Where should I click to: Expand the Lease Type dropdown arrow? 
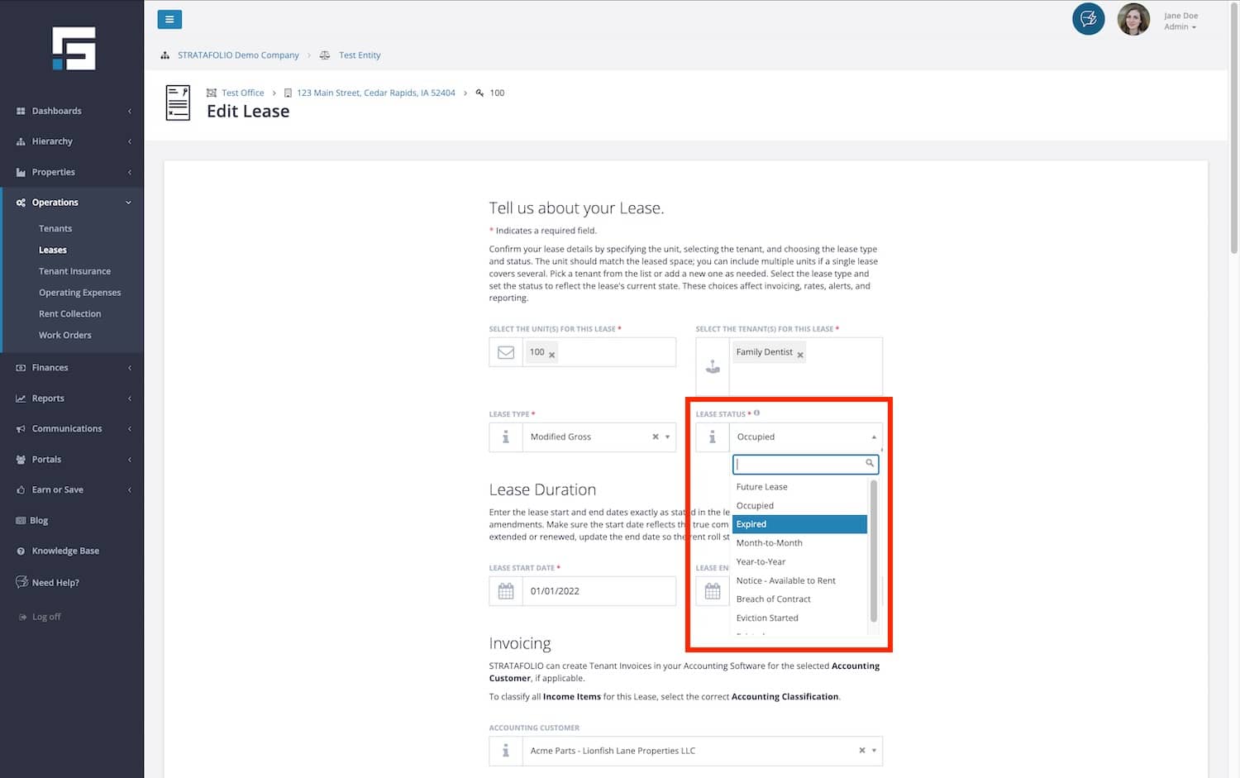coord(667,437)
